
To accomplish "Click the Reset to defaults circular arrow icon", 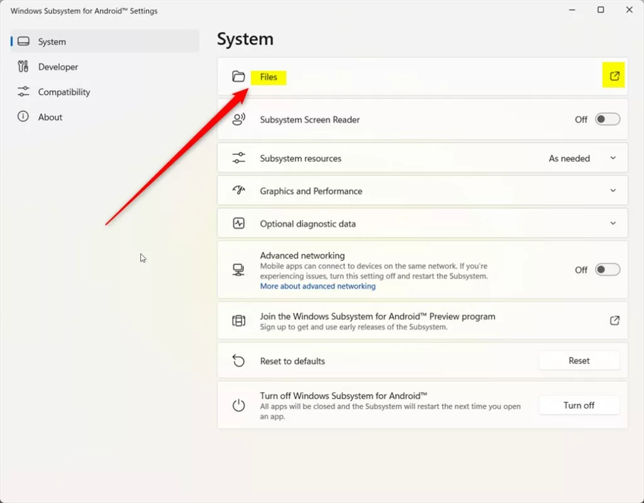I will click(238, 360).
